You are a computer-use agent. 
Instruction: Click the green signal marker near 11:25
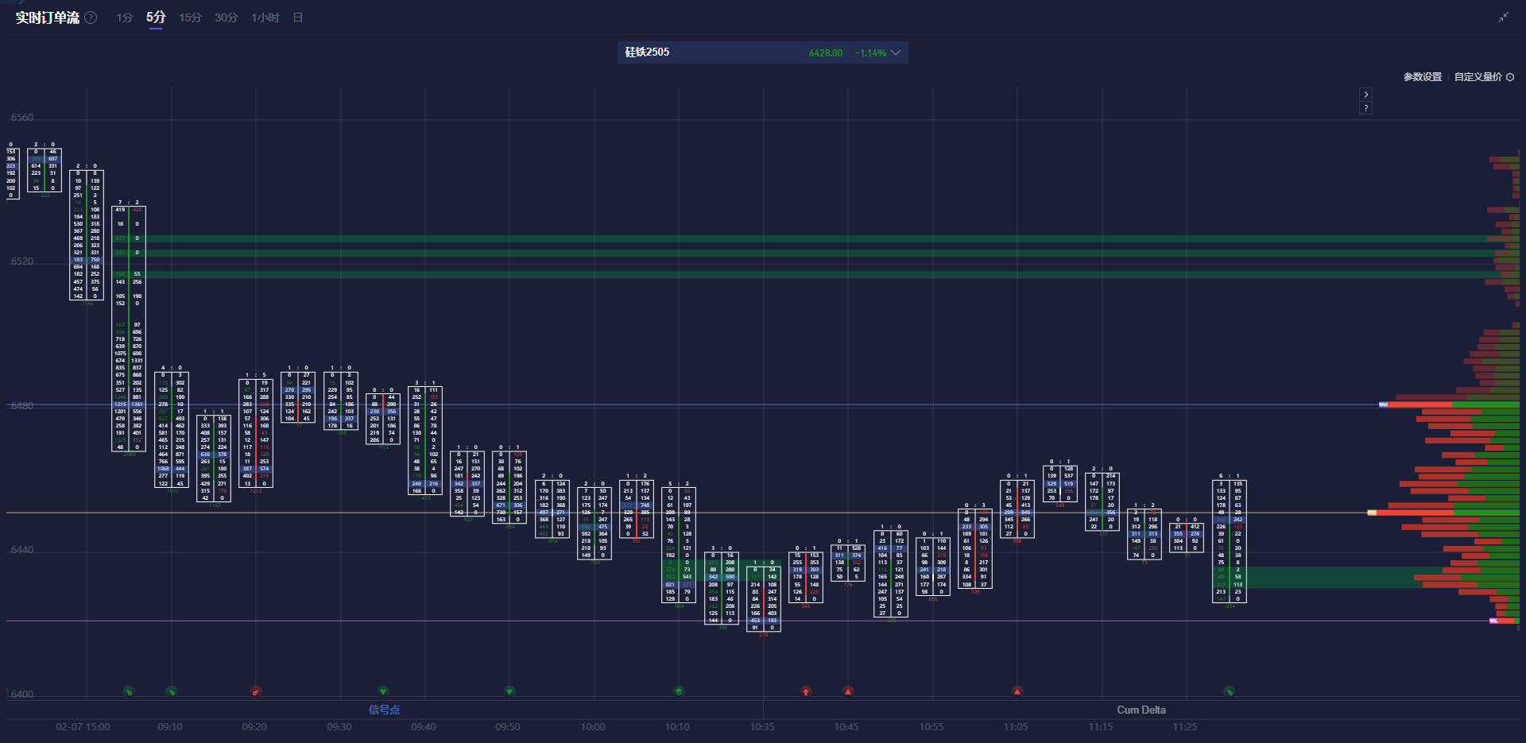1229,691
